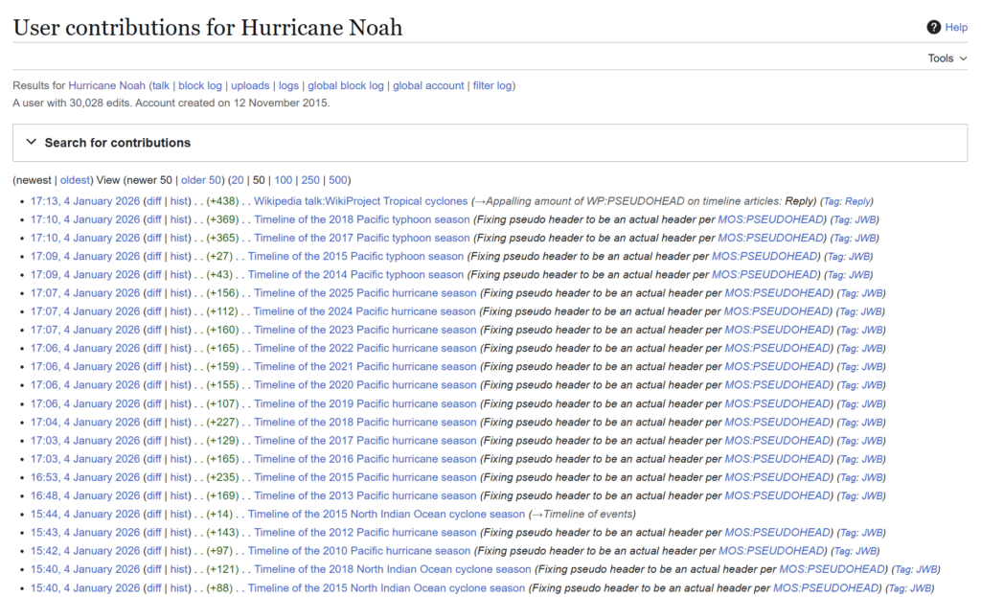Set results per page to 500

337,180
